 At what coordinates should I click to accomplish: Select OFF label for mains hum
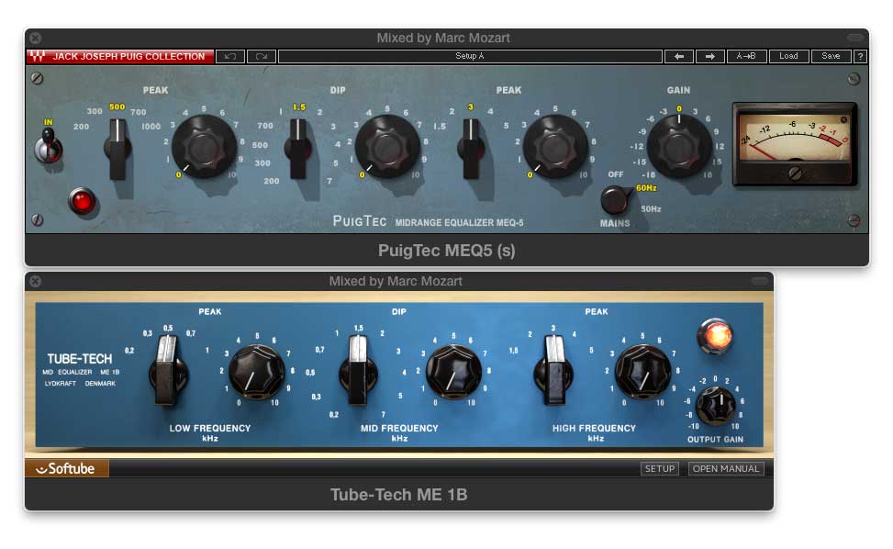click(x=616, y=174)
